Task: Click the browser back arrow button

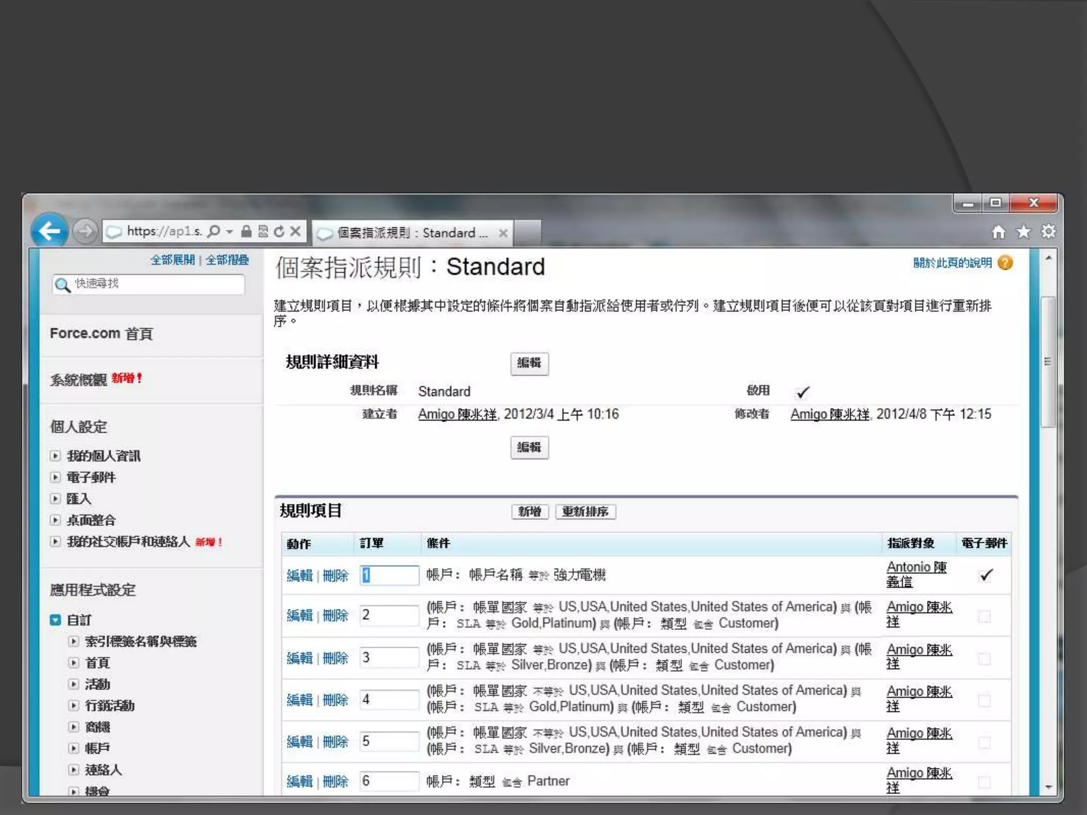Action: tap(49, 231)
